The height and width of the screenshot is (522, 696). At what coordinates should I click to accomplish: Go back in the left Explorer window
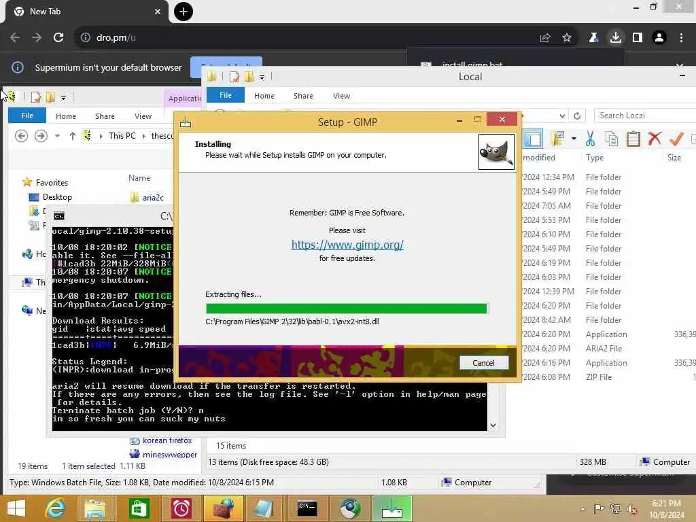[21, 136]
